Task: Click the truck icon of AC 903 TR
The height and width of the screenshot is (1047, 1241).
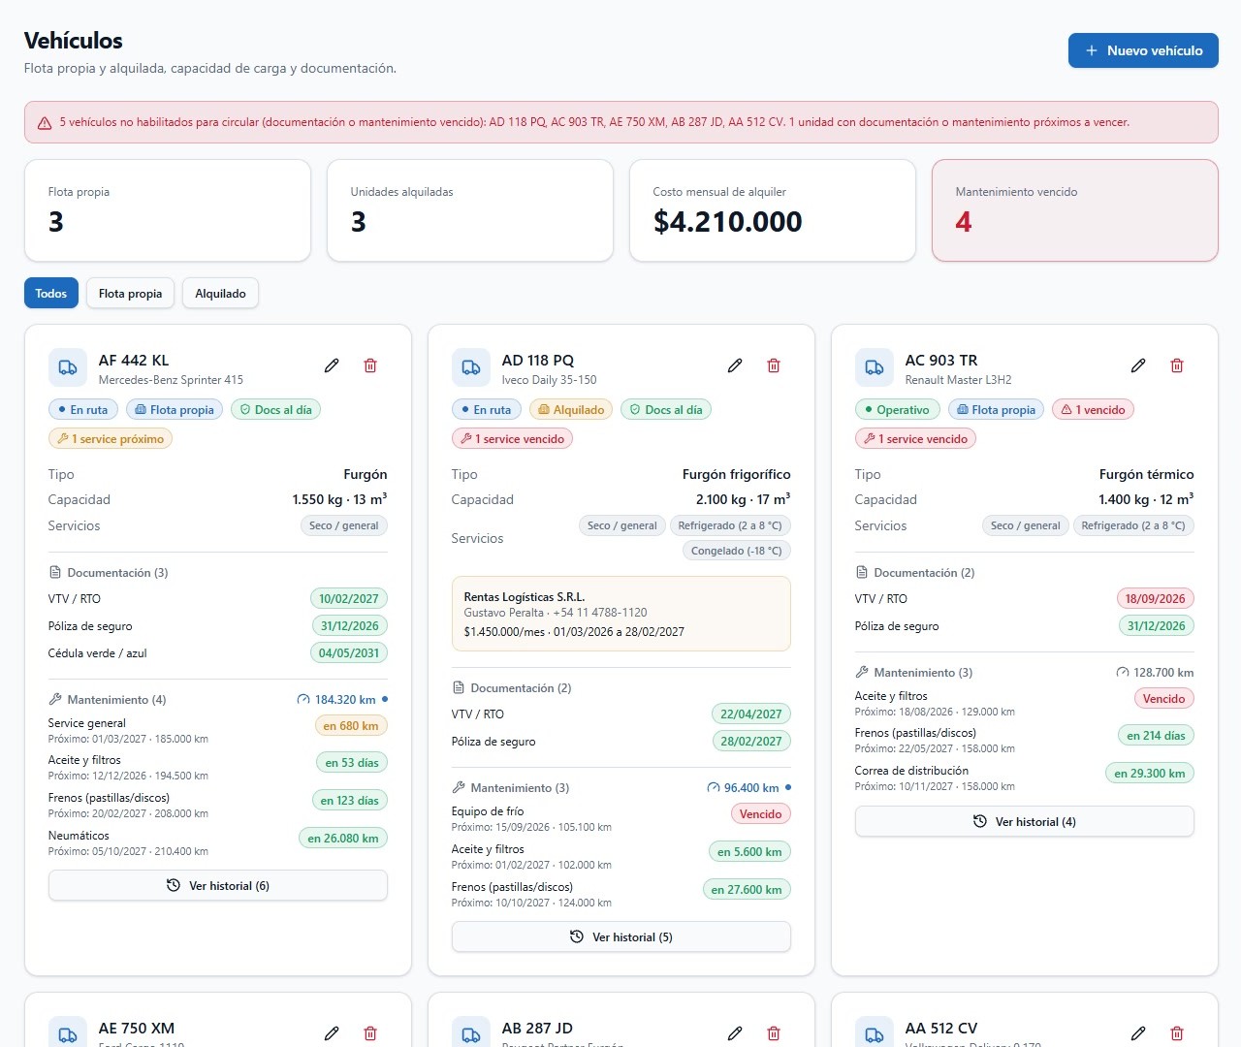Action: tap(875, 367)
